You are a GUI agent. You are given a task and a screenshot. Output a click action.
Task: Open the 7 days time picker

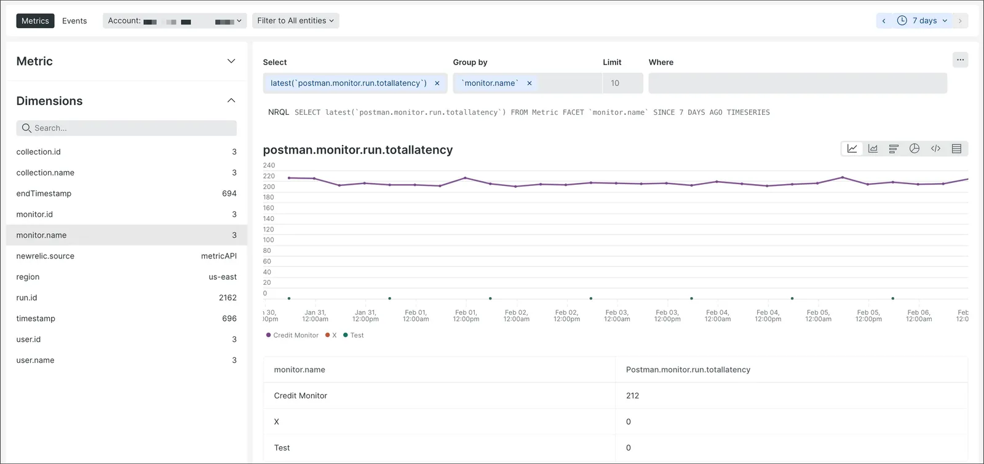point(922,21)
